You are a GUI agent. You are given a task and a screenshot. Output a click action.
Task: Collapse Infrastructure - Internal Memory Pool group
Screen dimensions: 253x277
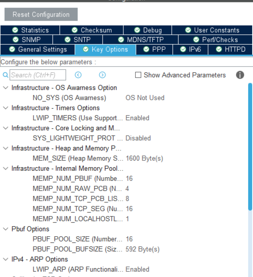coord(6,168)
